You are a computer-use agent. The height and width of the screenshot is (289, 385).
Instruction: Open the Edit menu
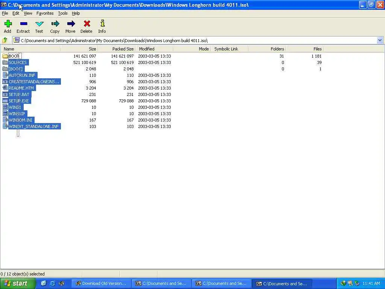coord(16,13)
